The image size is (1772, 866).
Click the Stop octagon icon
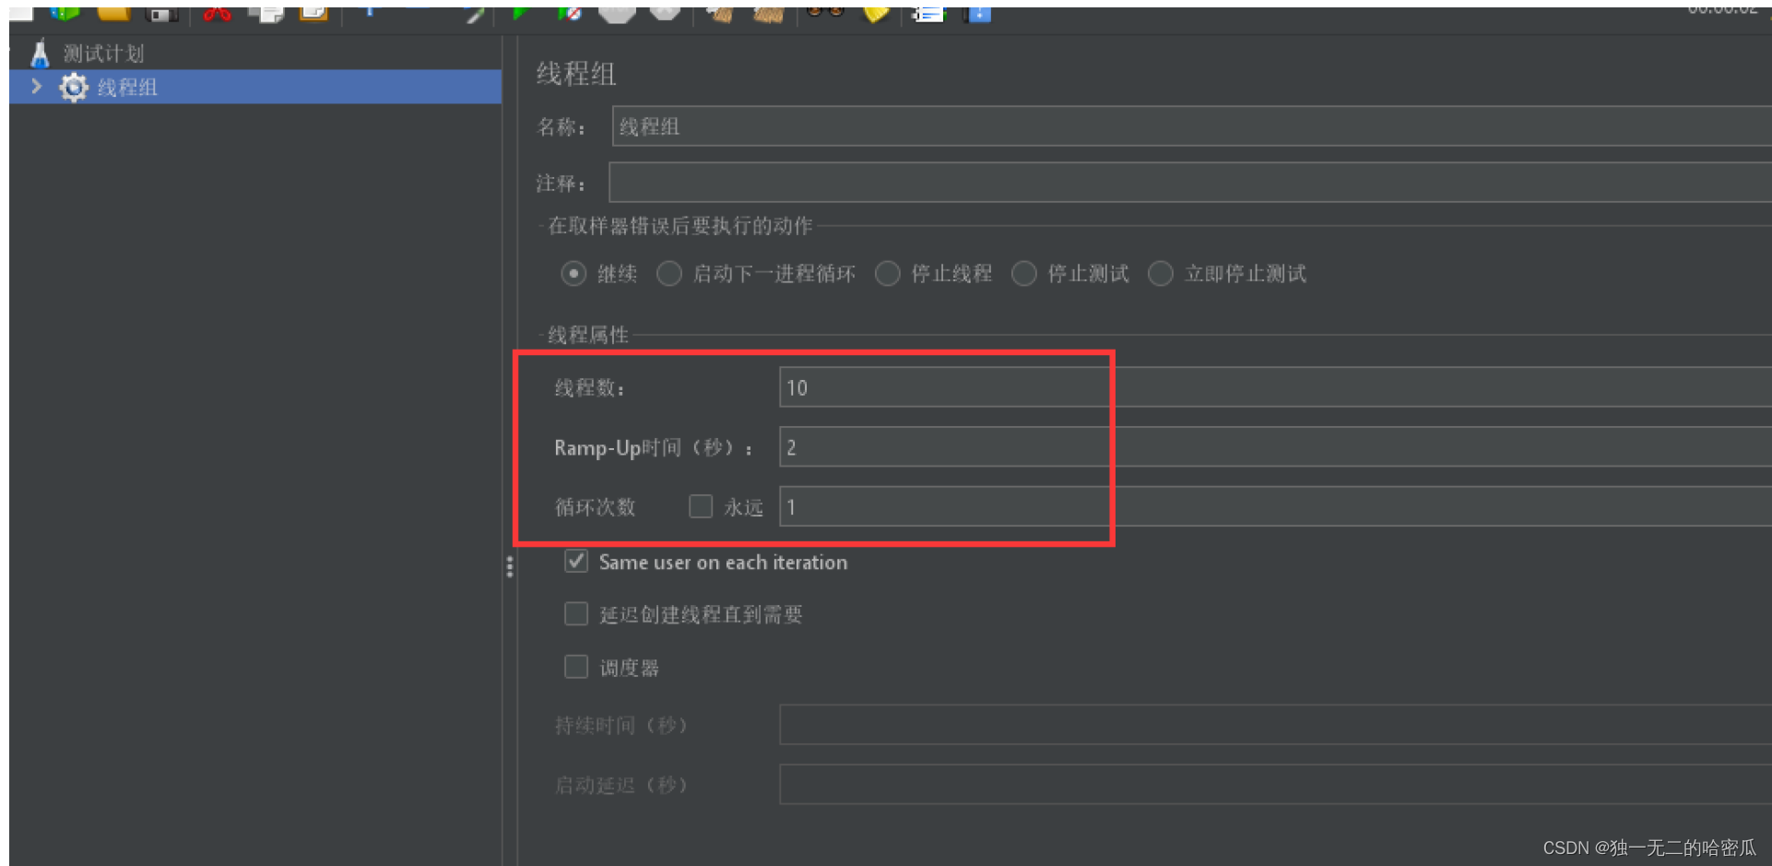coord(617,14)
